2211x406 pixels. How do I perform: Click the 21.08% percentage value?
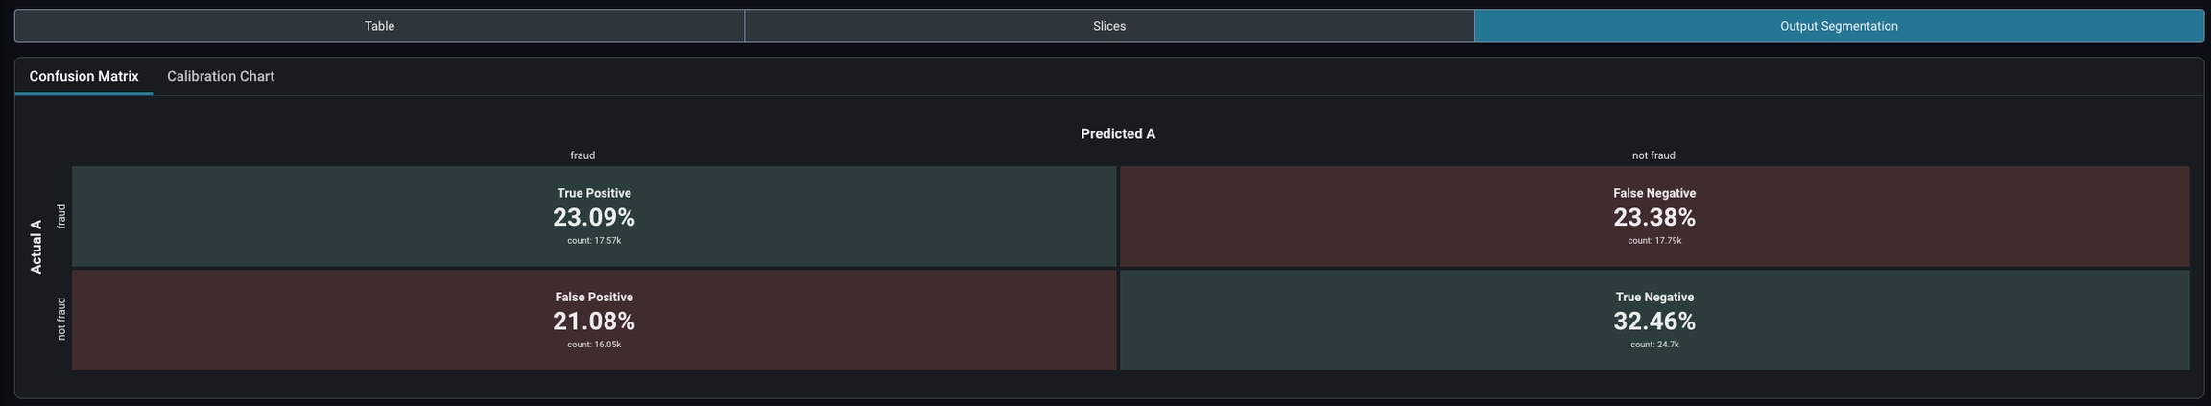click(x=594, y=322)
